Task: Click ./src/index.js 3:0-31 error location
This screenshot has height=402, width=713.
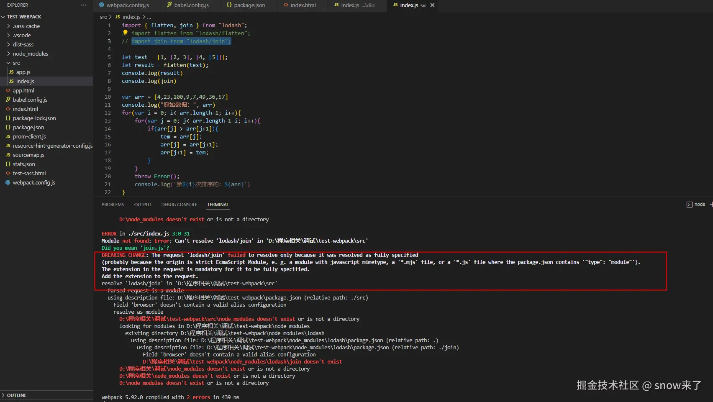Action: coord(159,233)
